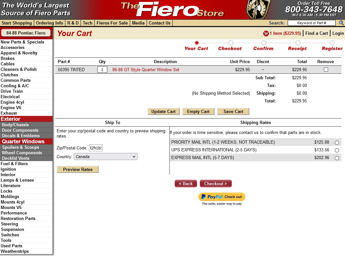
Task: Click the shopping cart icon
Action: [266, 33]
